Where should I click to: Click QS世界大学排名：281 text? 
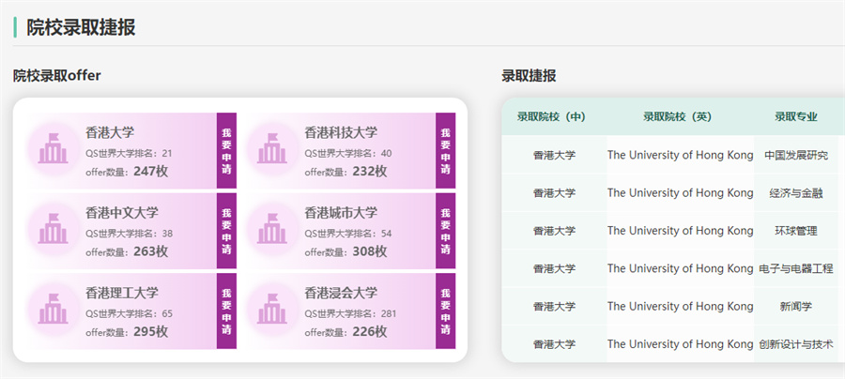[350, 314]
